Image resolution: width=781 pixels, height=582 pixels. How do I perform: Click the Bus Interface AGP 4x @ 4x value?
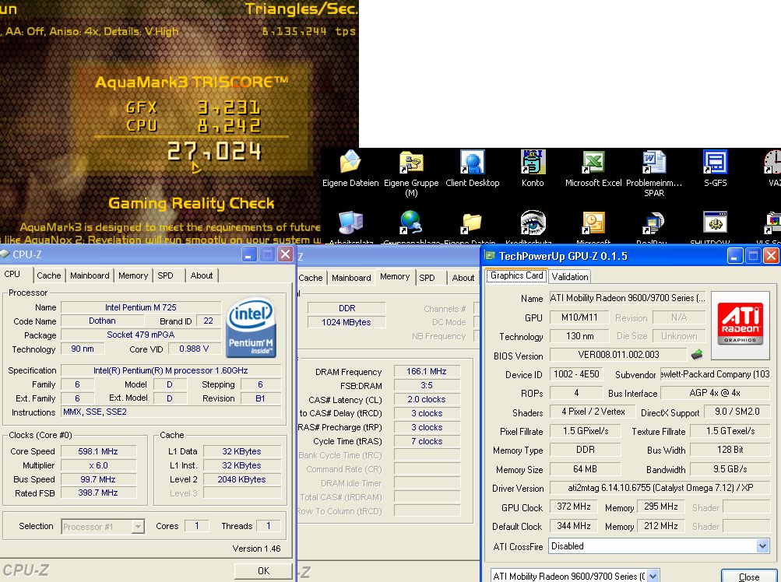[715, 393]
